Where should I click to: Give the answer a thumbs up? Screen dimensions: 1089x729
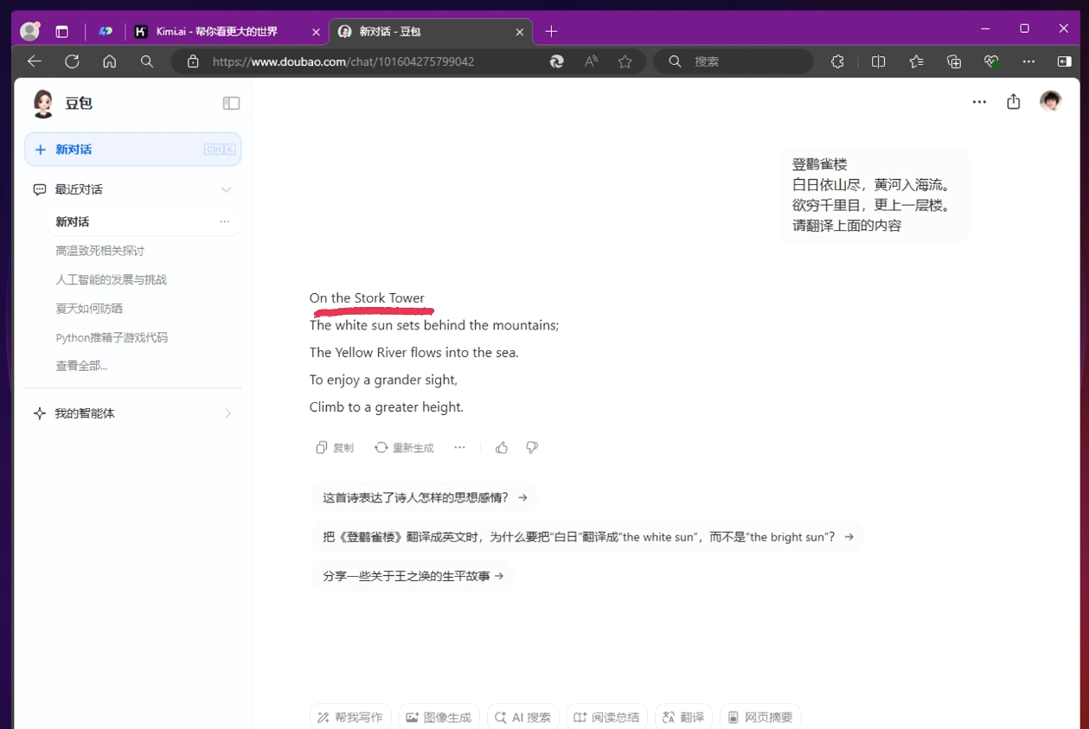502,447
